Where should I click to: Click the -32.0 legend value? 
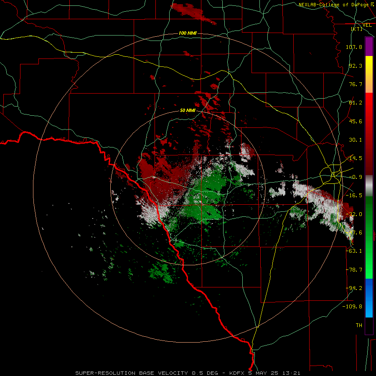tap(354, 214)
